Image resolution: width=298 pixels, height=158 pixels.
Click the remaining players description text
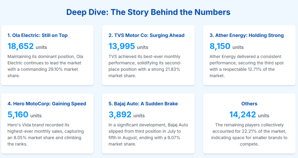coord(249,134)
